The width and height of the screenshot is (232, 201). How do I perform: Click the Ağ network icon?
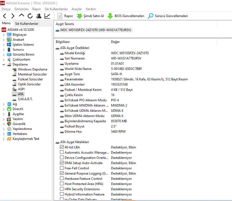coord(9,104)
